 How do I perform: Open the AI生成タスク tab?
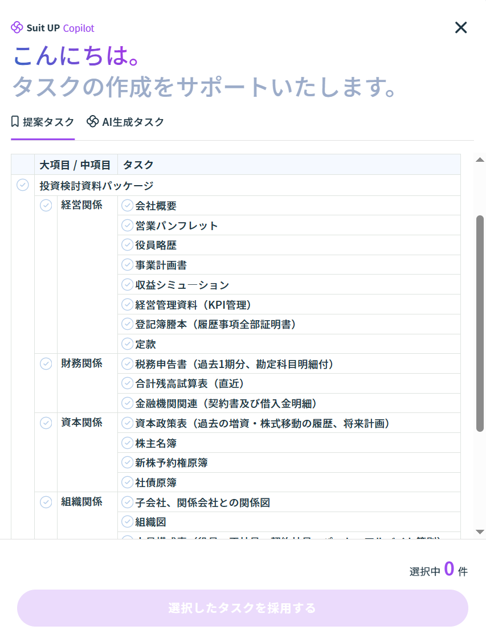pos(125,122)
